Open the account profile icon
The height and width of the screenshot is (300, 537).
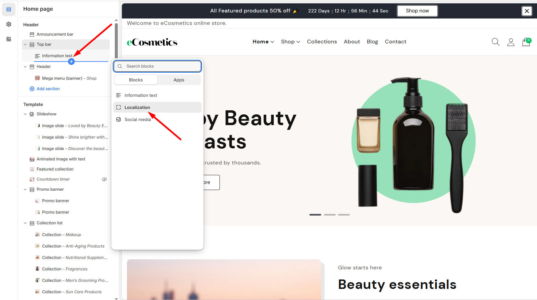pos(511,42)
